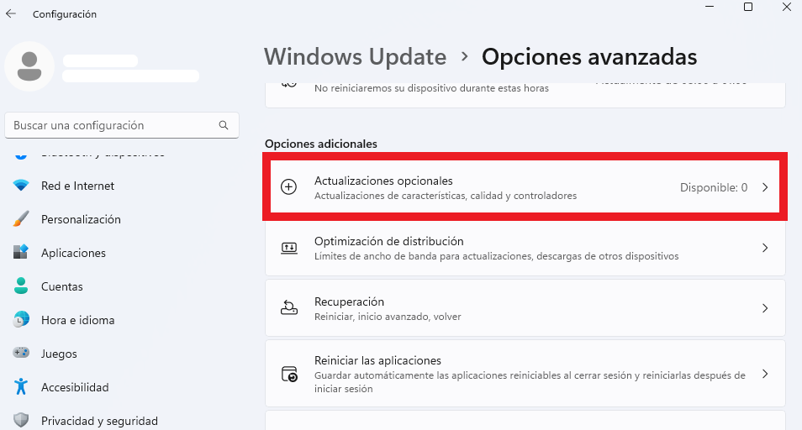
Task: Expand the Optimización de distribución chevron
Action: tap(765, 248)
